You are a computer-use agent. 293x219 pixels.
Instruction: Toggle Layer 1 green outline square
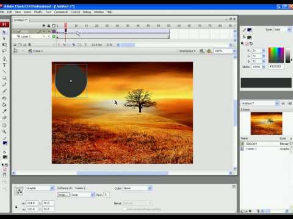click(x=54, y=36)
